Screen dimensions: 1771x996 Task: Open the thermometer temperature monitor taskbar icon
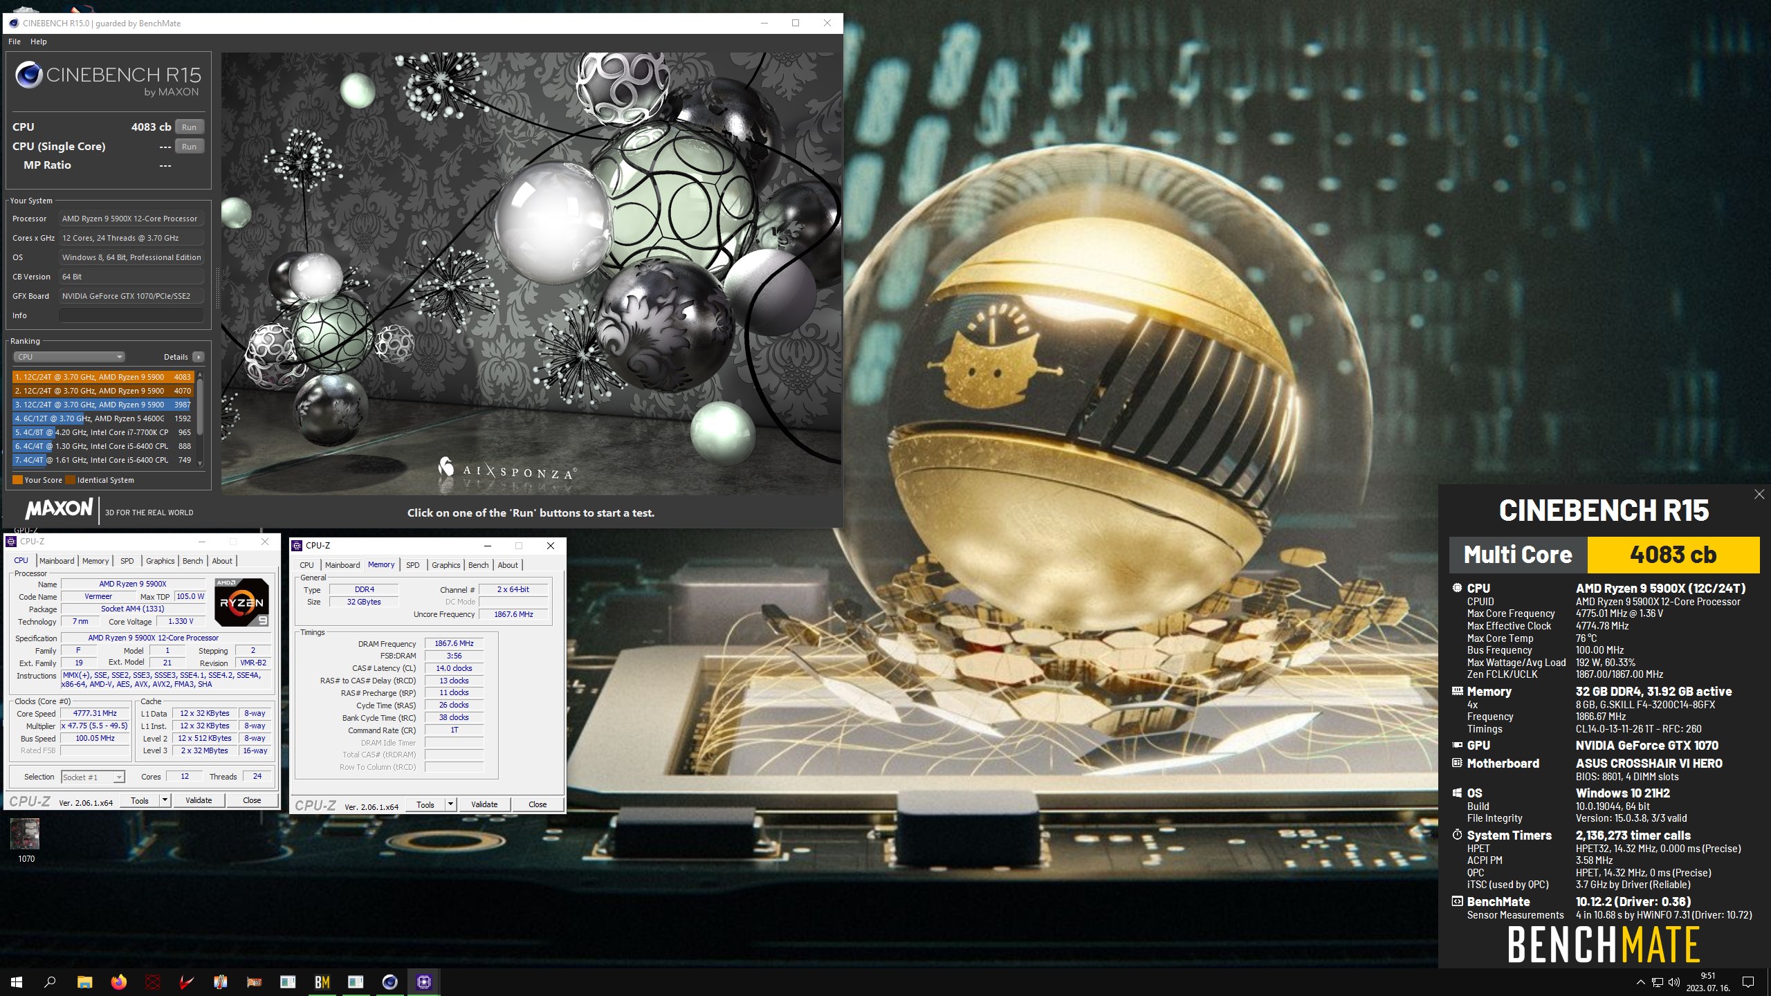pos(220,981)
